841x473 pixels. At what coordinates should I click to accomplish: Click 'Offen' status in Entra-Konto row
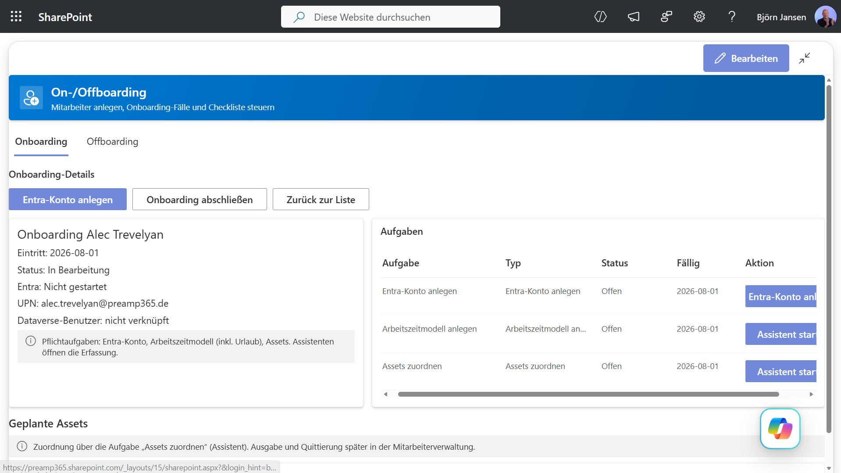tap(611, 291)
